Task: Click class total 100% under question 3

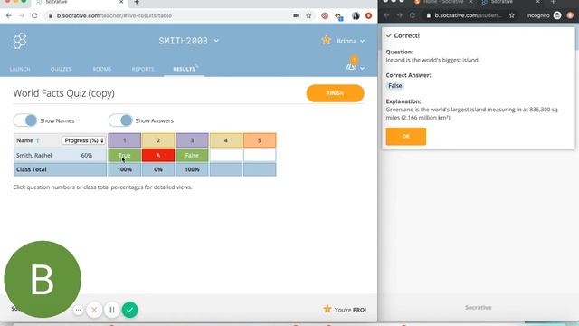Action: [192, 169]
